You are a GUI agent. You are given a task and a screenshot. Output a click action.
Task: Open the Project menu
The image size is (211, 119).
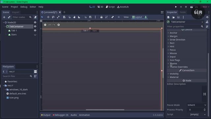pyautogui.click(x=14, y=7)
